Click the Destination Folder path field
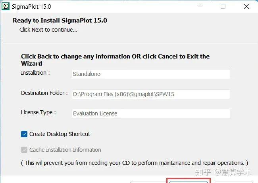 tap(151, 94)
